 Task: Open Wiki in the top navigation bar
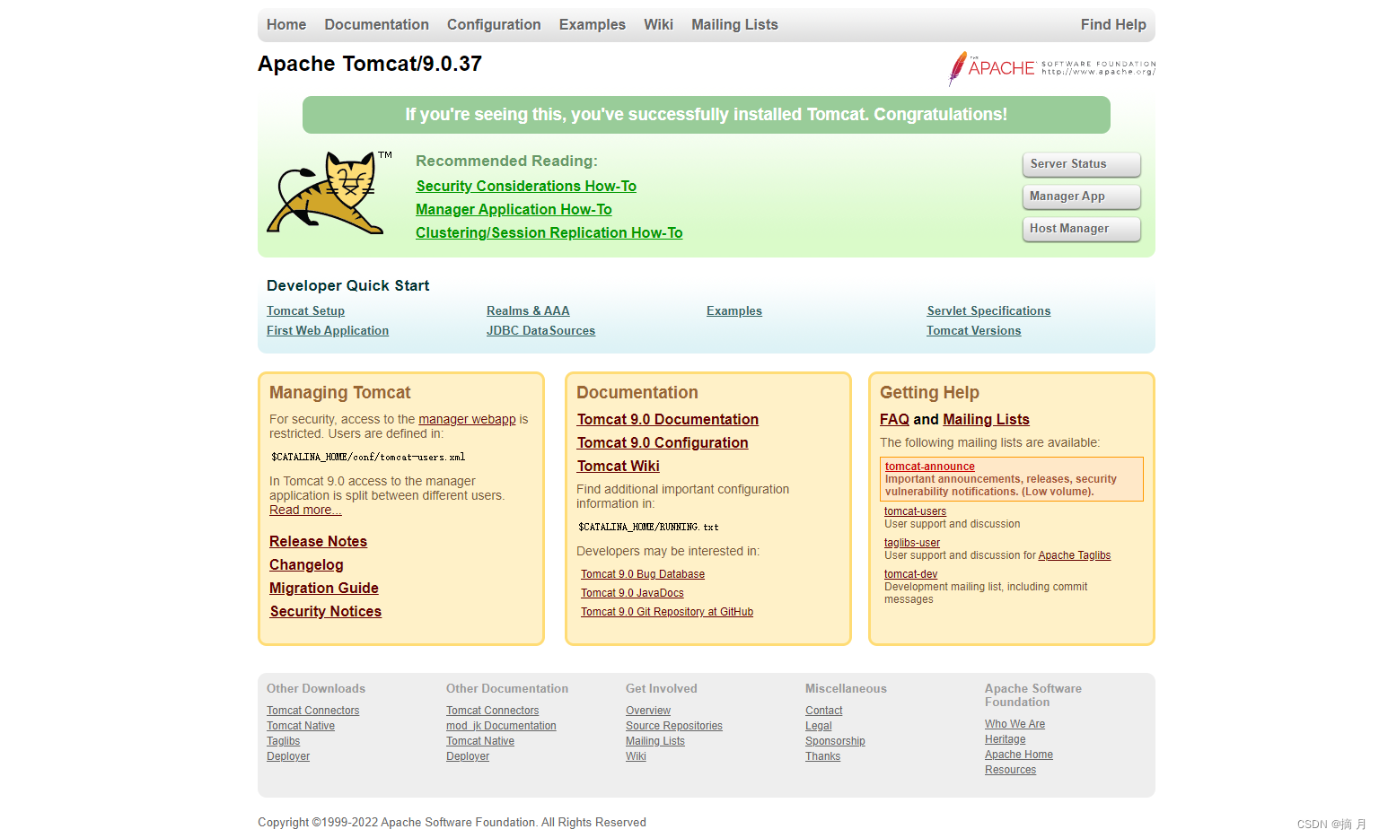658,25
